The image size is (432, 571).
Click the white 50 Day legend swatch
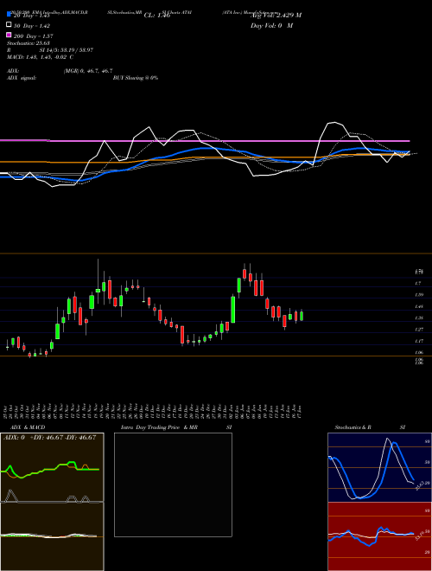click(x=9, y=25)
